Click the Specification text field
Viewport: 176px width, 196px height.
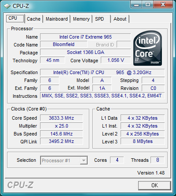click(x=103, y=72)
